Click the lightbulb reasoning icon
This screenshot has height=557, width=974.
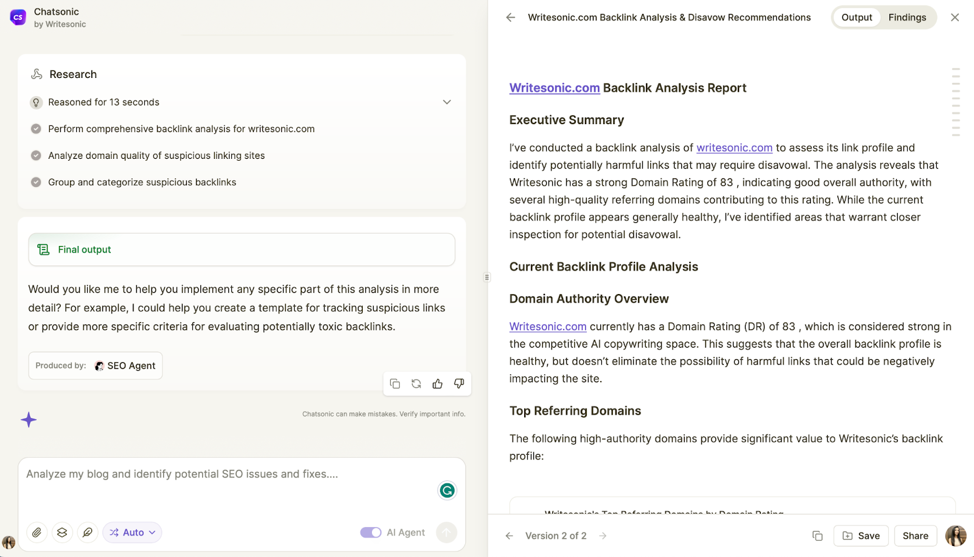click(x=36, y=102)
